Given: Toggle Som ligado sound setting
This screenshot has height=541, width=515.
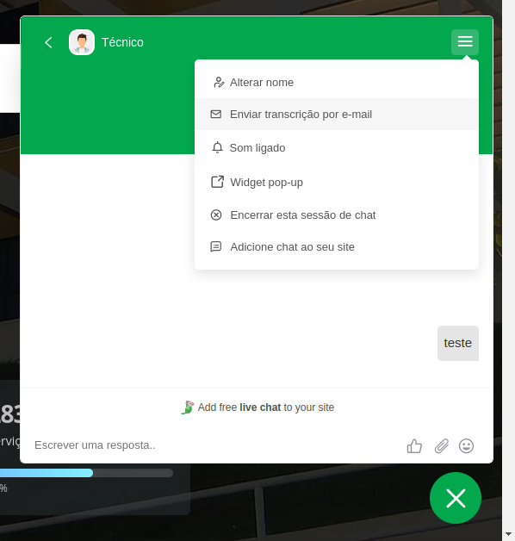Looking at the screenshot, I should [337, 147].
